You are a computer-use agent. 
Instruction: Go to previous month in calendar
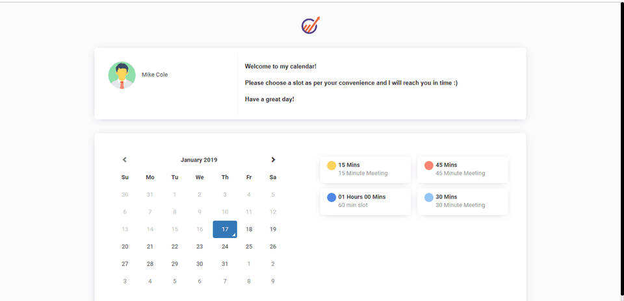coord(125,160)
